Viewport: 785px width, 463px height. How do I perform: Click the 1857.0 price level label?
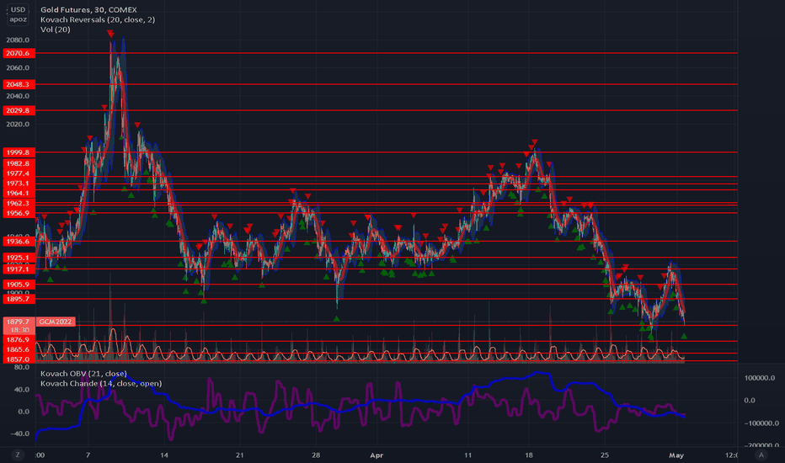click(x=18, y=359)
